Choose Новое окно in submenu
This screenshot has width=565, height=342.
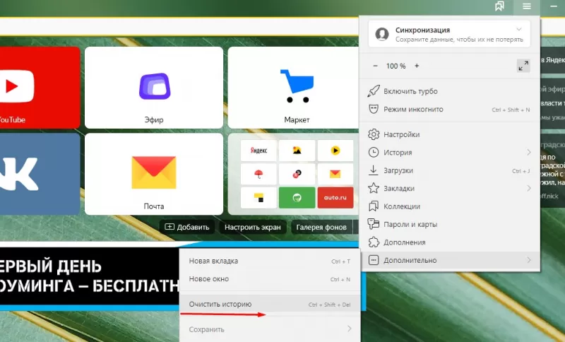click(270, 279)
